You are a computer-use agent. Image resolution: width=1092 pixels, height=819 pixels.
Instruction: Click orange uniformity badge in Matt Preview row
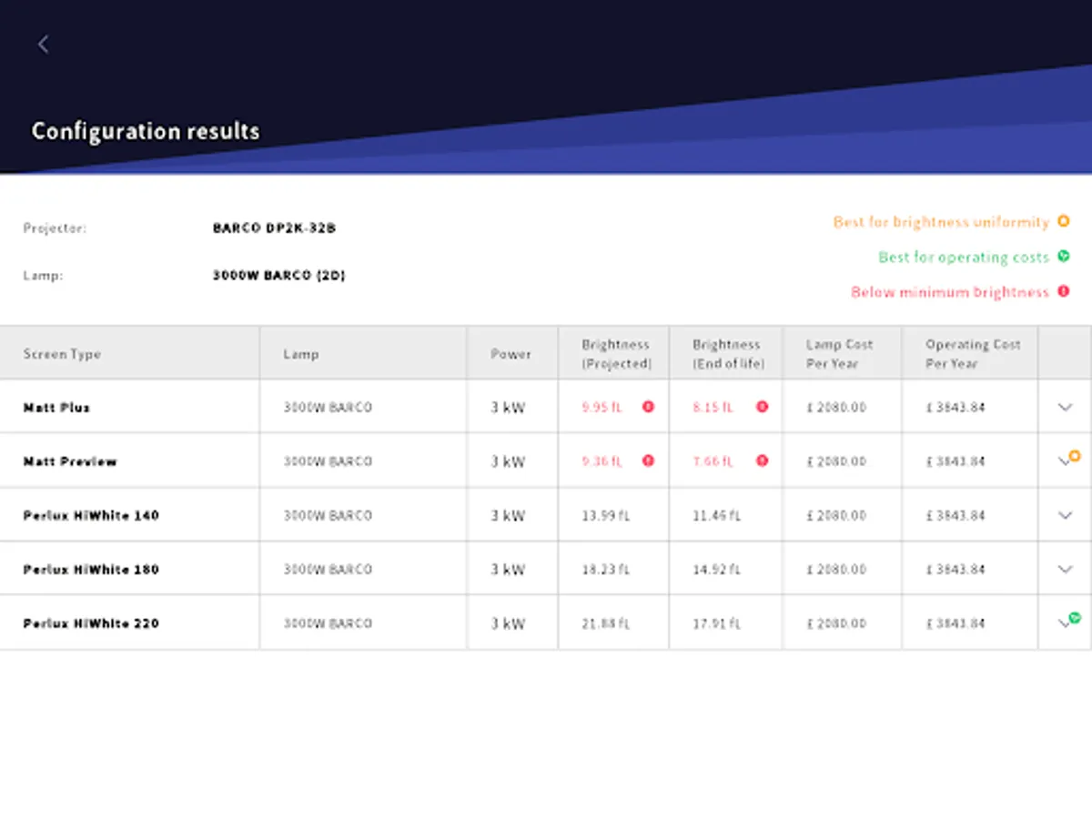tap(1075, 455)
